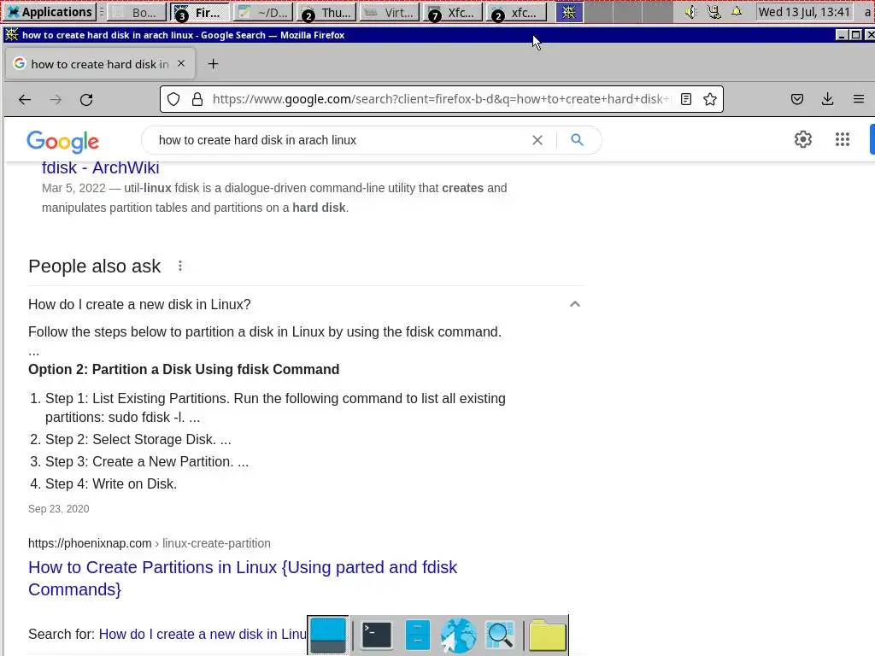Open the clock showing Wed 13 Jul

(x=804, y=12)
